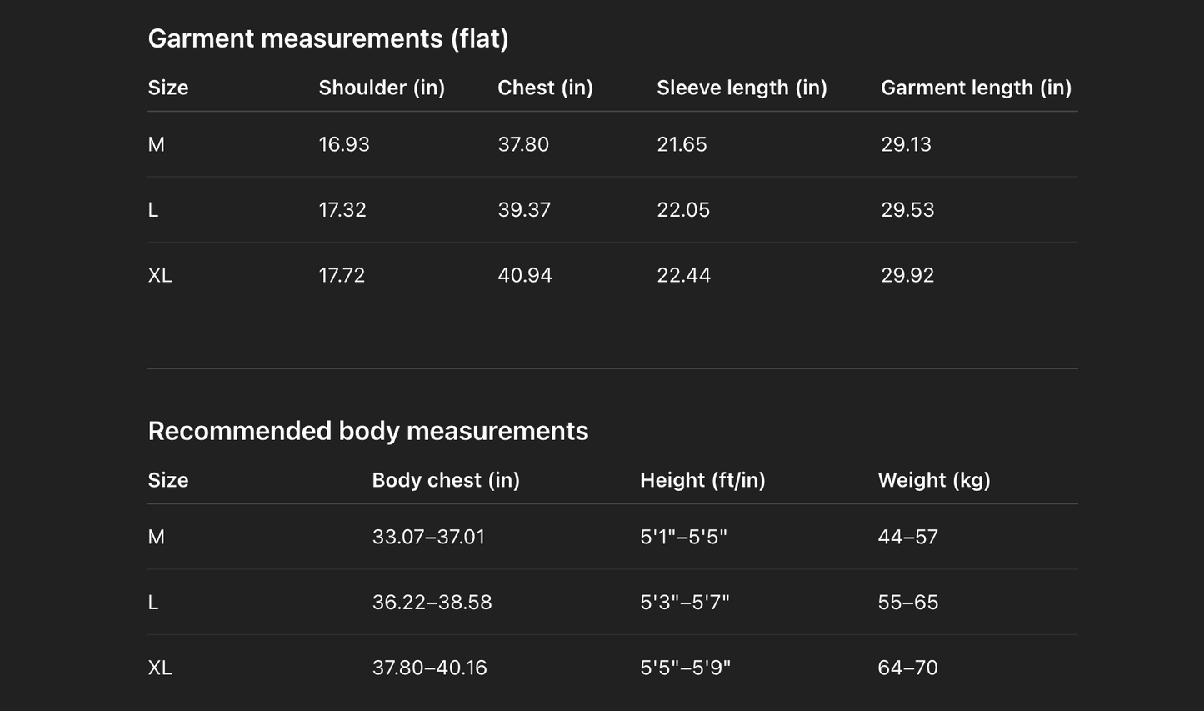The height and width of the screenshot is (711, 1204).
Task: Click the "Recommended body measurements" heading
Action: pos(367,431)
